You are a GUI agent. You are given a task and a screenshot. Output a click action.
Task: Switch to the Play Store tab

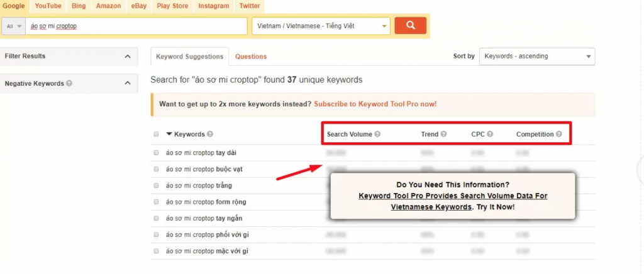pos(172,6)
